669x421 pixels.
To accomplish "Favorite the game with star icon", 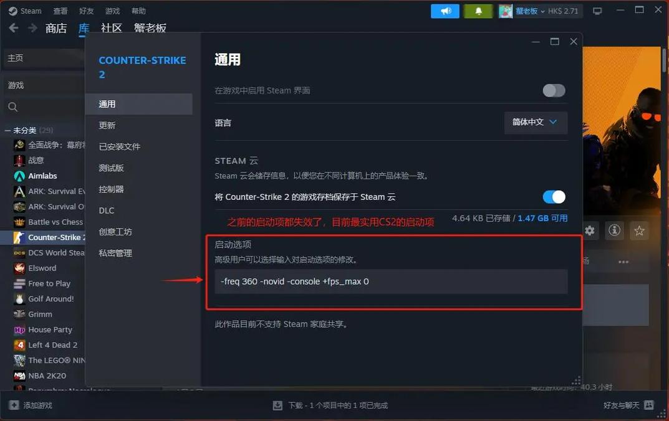I will coord(639,230).
